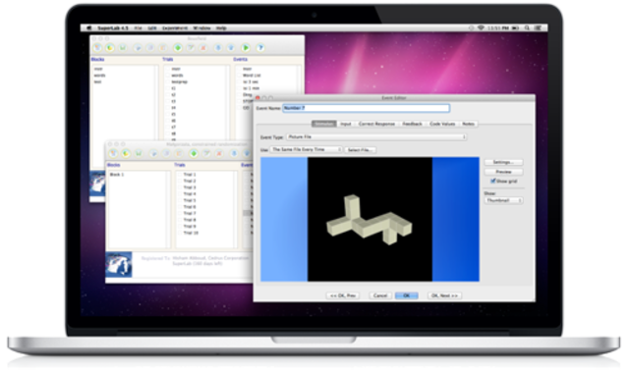Open the Window menu

click(x=201, y=28)
